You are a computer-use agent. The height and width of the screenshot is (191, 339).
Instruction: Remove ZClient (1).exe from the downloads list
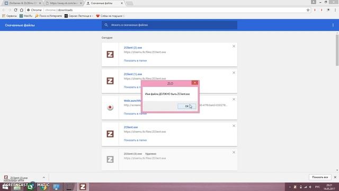click(x=234, y=73)
